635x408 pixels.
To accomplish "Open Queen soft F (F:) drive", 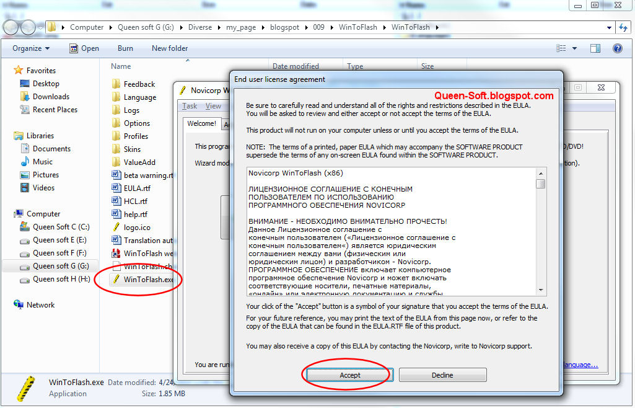I will tap(59, 253).
